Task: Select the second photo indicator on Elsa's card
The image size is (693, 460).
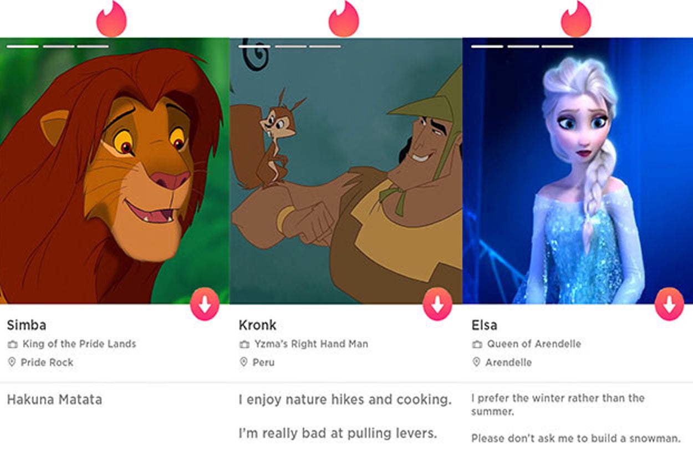Action: click(x=523, y=46)
